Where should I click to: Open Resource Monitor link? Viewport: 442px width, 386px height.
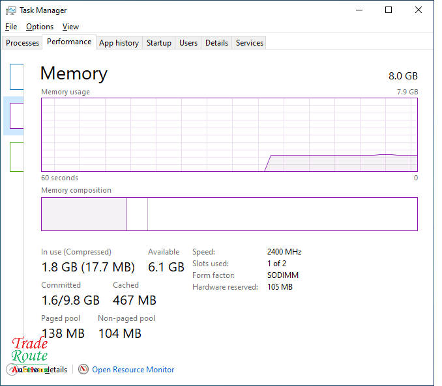[x=133, y=370]
